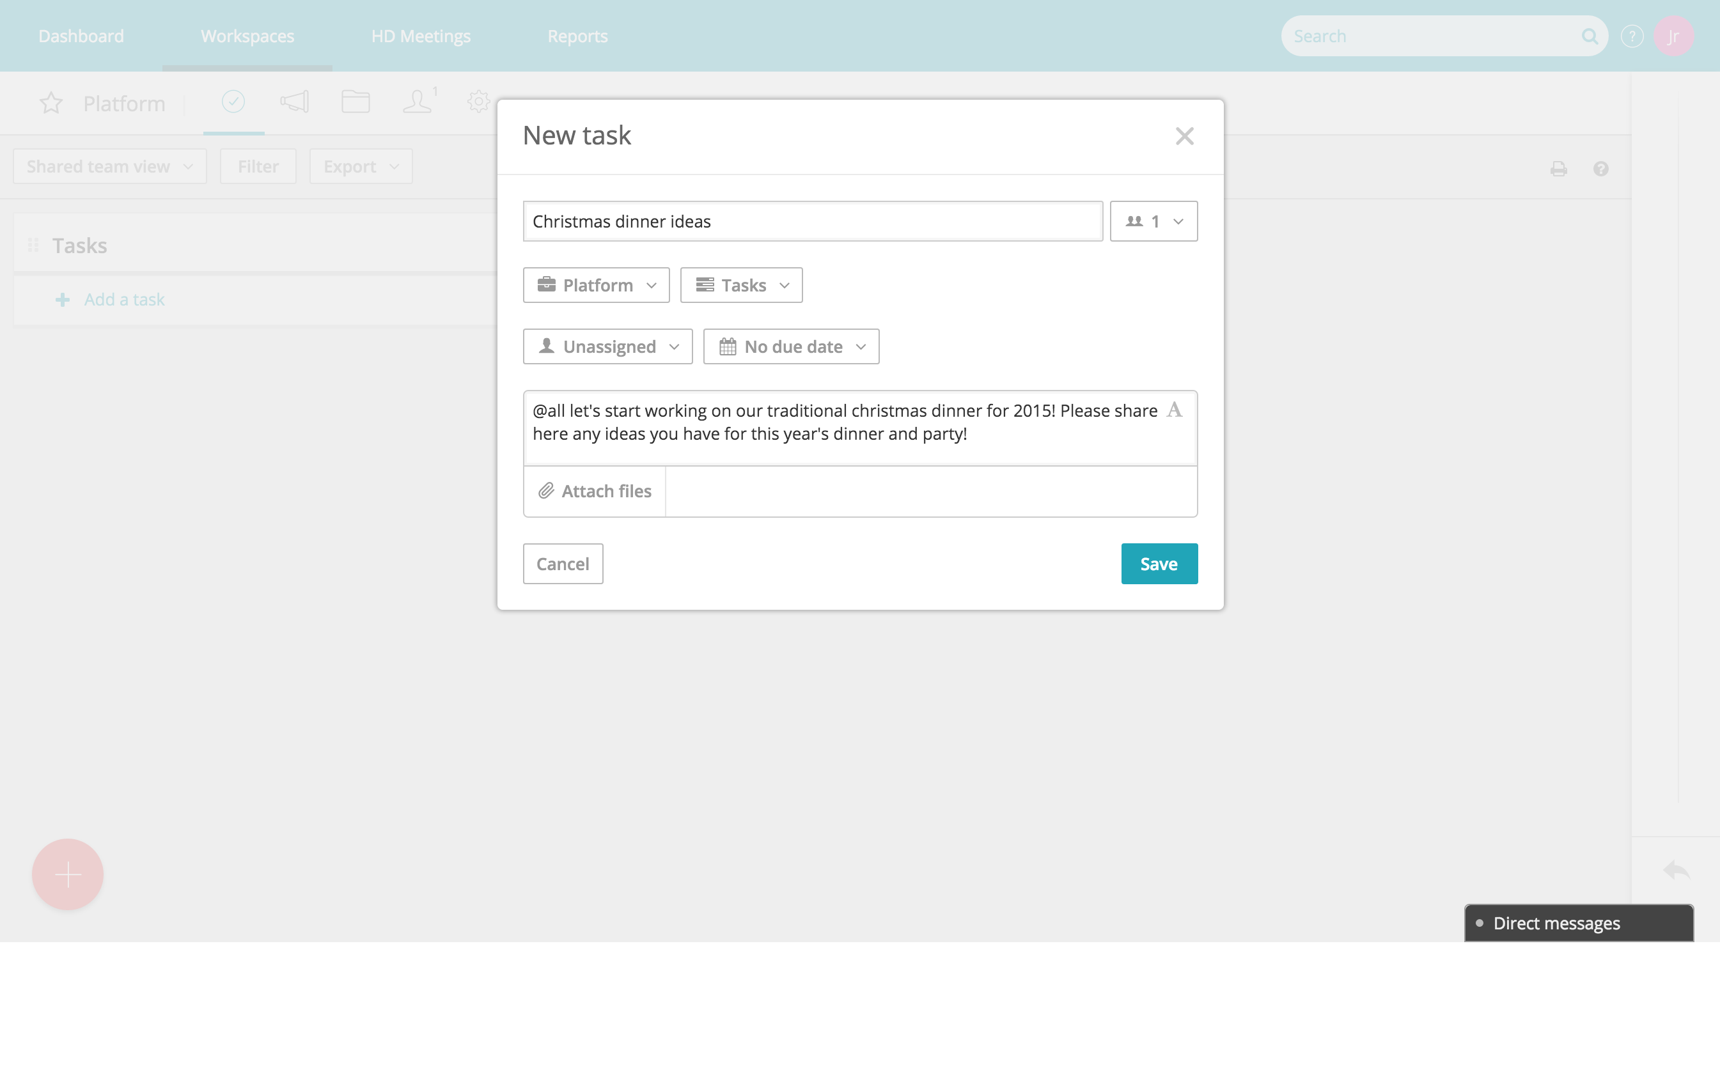Image resolution: width=1720 pixels, height=1070 pixels.
Task: Save the new task
Action: 1159,563
